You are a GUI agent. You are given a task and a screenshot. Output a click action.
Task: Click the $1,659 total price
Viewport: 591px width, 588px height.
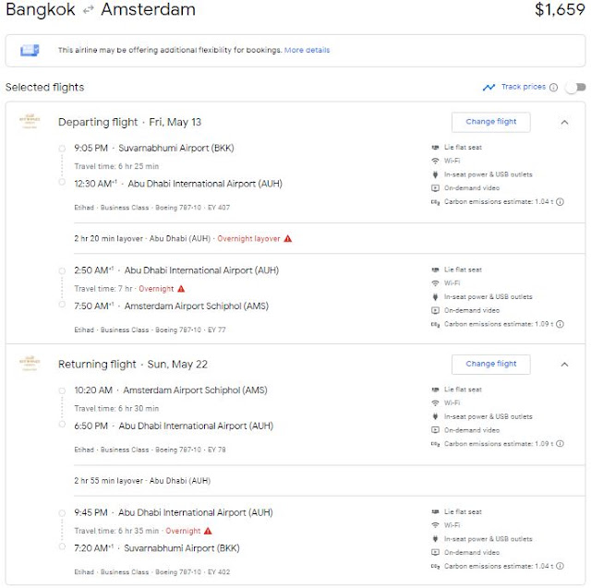560,9
